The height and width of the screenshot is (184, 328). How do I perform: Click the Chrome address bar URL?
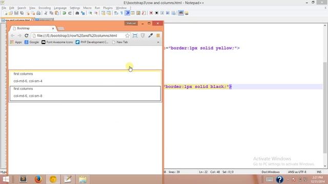pyautogui.click(x=77, y=36)
